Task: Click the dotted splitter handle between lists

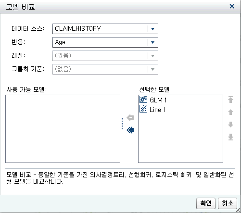Action: click(x=123, y=124)
